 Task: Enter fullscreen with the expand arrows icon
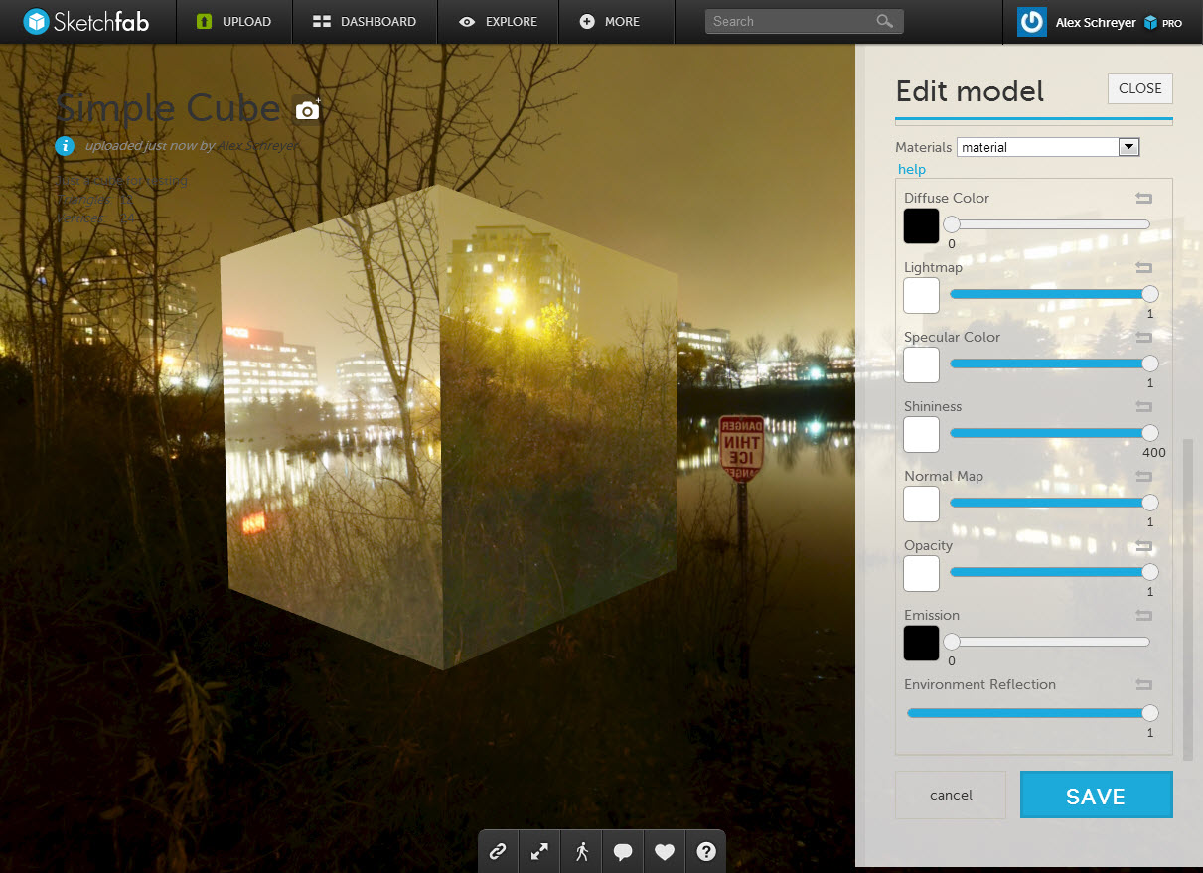539,851
